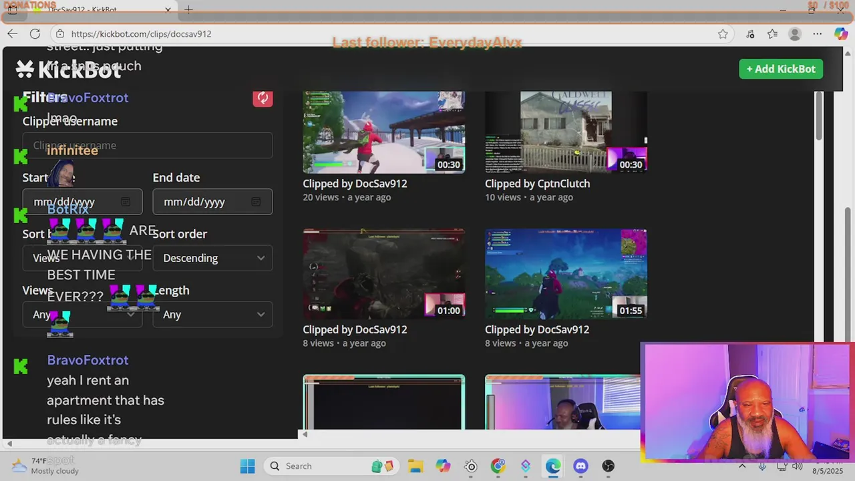Open File Explorer from taskbar

pyautogui.click(x=415, y=466)
